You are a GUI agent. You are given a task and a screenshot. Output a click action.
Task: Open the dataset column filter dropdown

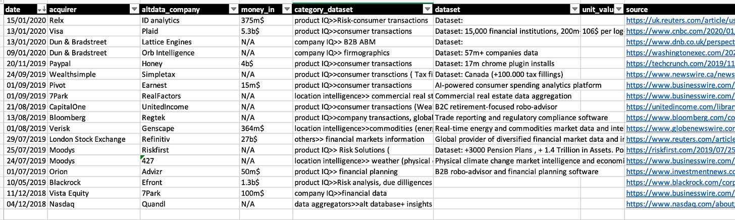(575, 10)
